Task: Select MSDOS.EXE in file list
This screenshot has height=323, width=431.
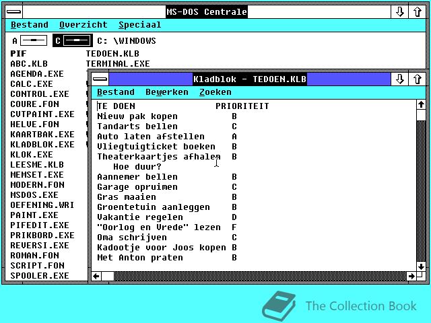Action: [x=34, y=195]
